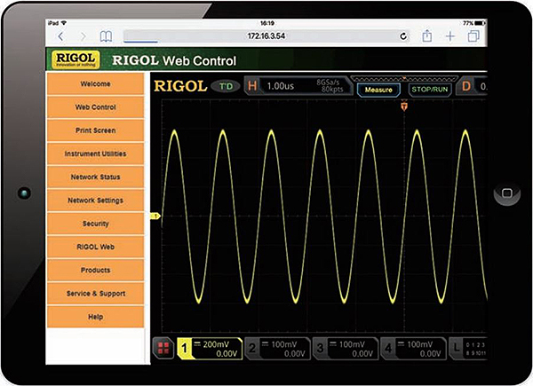Open the red grid function menu icon
Image resolution: width=533 pixels, height=386 pixels.
click(162, 348)
